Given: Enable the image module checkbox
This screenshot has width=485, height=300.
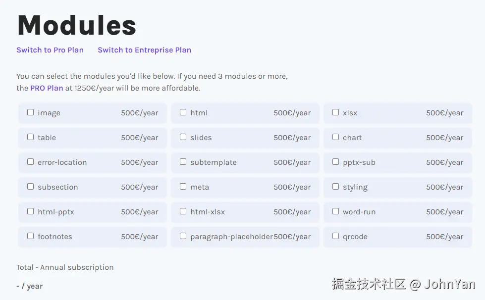Looking at the screenshot, I should coord(30,112).
